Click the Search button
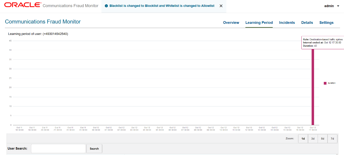 [x=94, y=148]
